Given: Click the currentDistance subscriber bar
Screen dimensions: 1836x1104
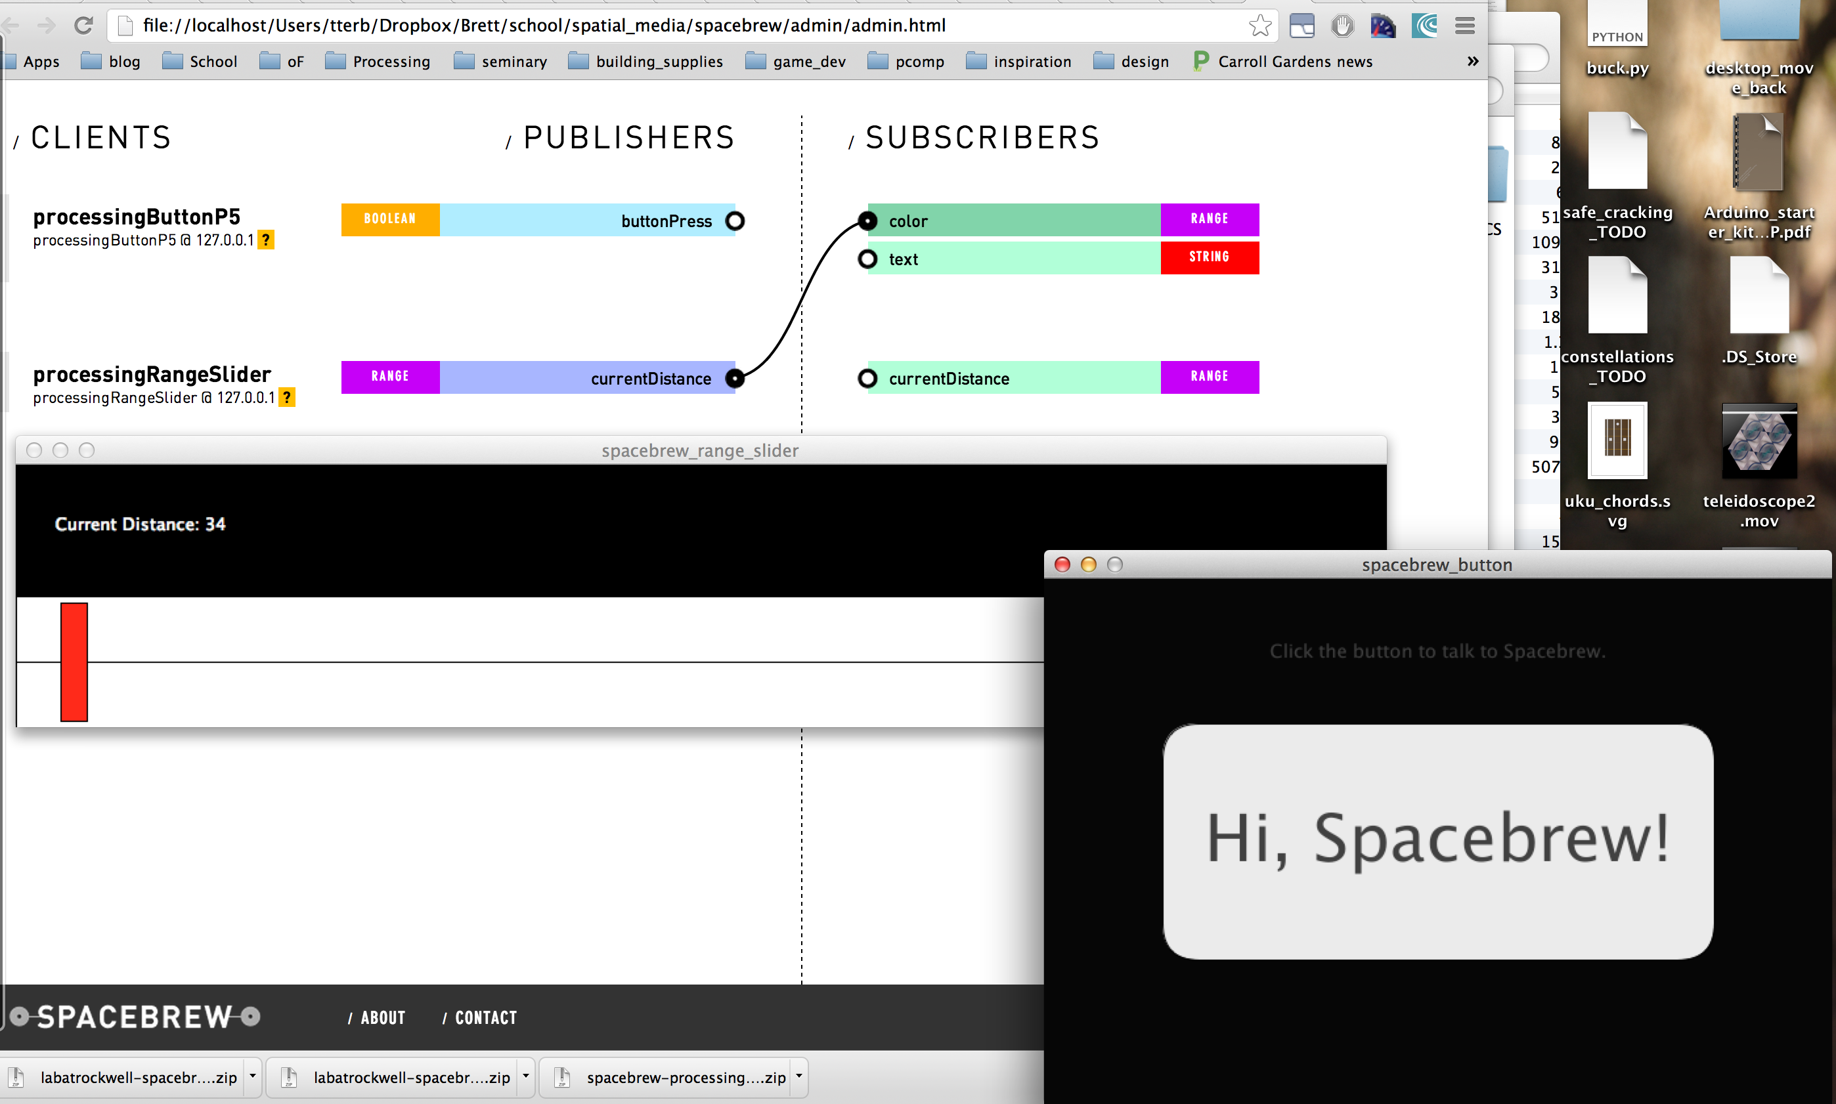Looking at the screenshot, I should tap(1015, 378).
